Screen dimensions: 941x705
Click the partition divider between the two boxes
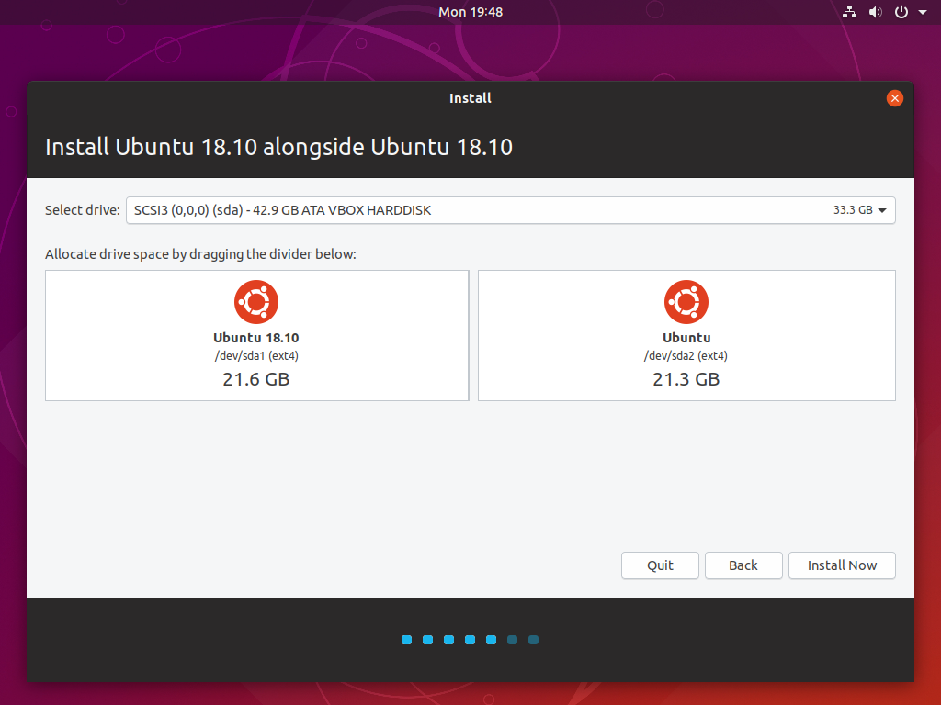tap(473, 335)
